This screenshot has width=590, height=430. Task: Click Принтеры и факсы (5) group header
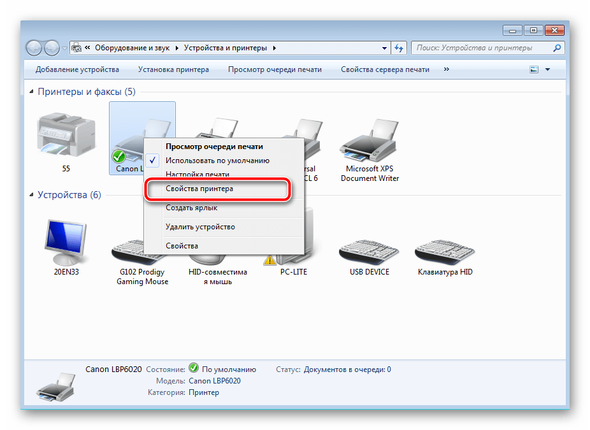point(87,92)
